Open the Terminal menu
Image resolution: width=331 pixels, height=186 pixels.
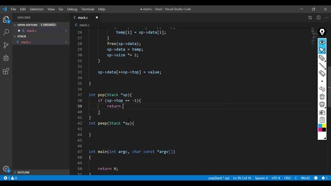point(87,9)
